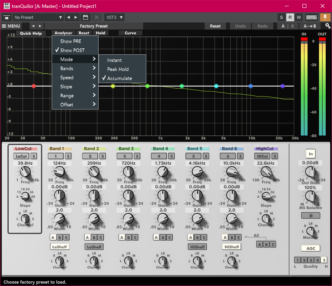This screenshot has width=332, height=286.
Task: Click the Band 5 Gain knob
Action: tap(197, 195)
